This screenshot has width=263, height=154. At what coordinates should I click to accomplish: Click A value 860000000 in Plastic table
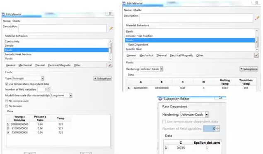click(x=141, y=88)
